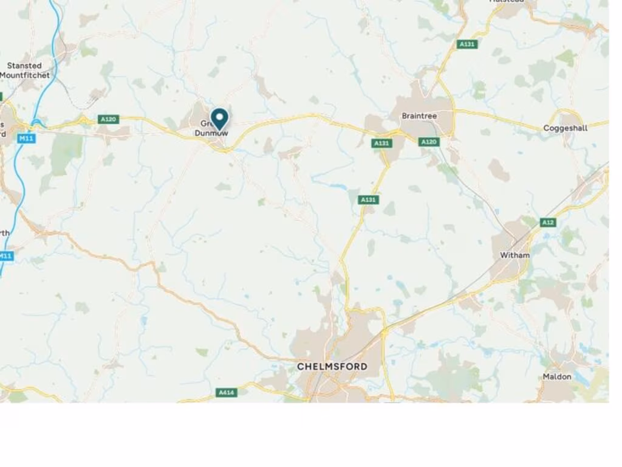Screen dimensions: 622x467
Task: Click the A131 badge north of Braintree
Action: 467,44
